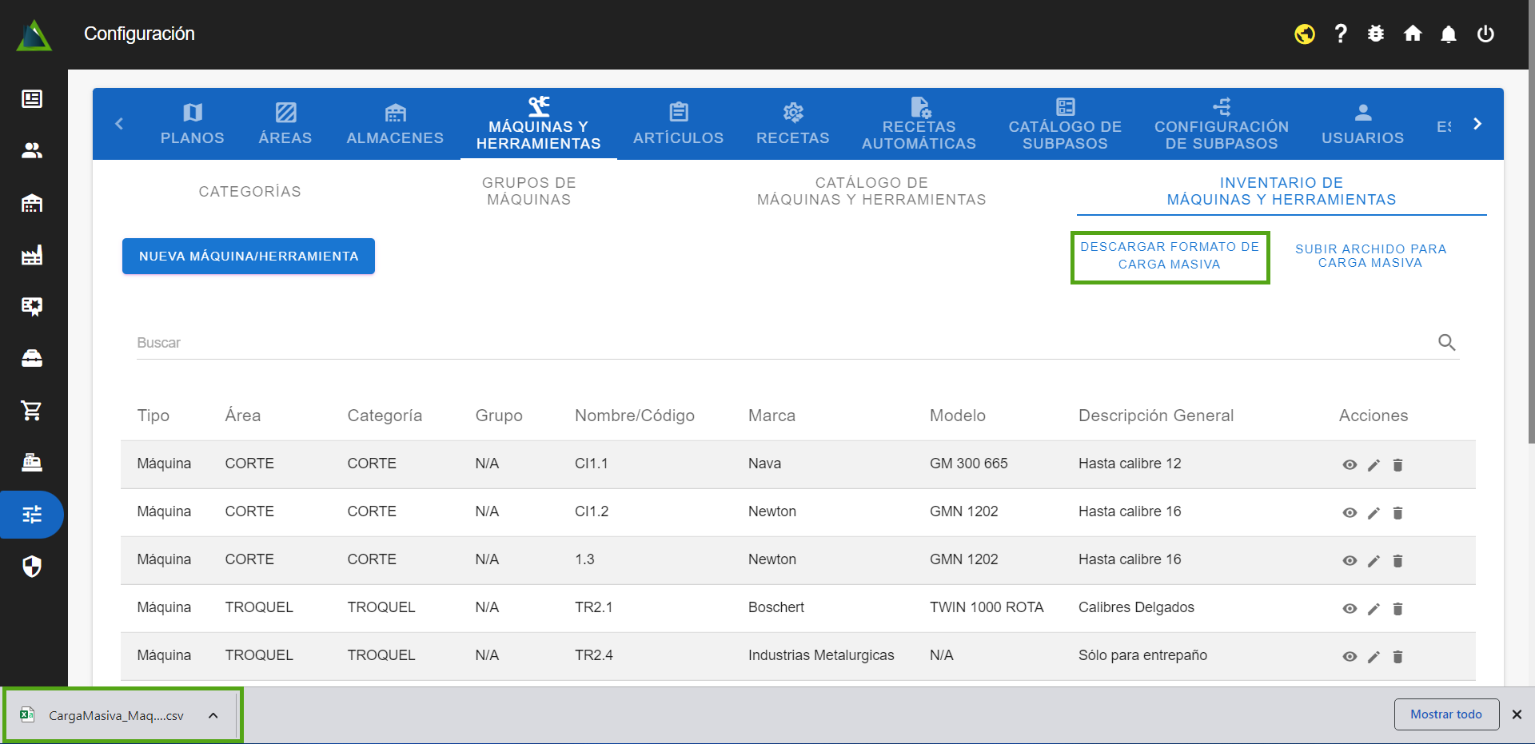
Task: Delete the CI1.1 machine row
Action: pos(1397,465)
